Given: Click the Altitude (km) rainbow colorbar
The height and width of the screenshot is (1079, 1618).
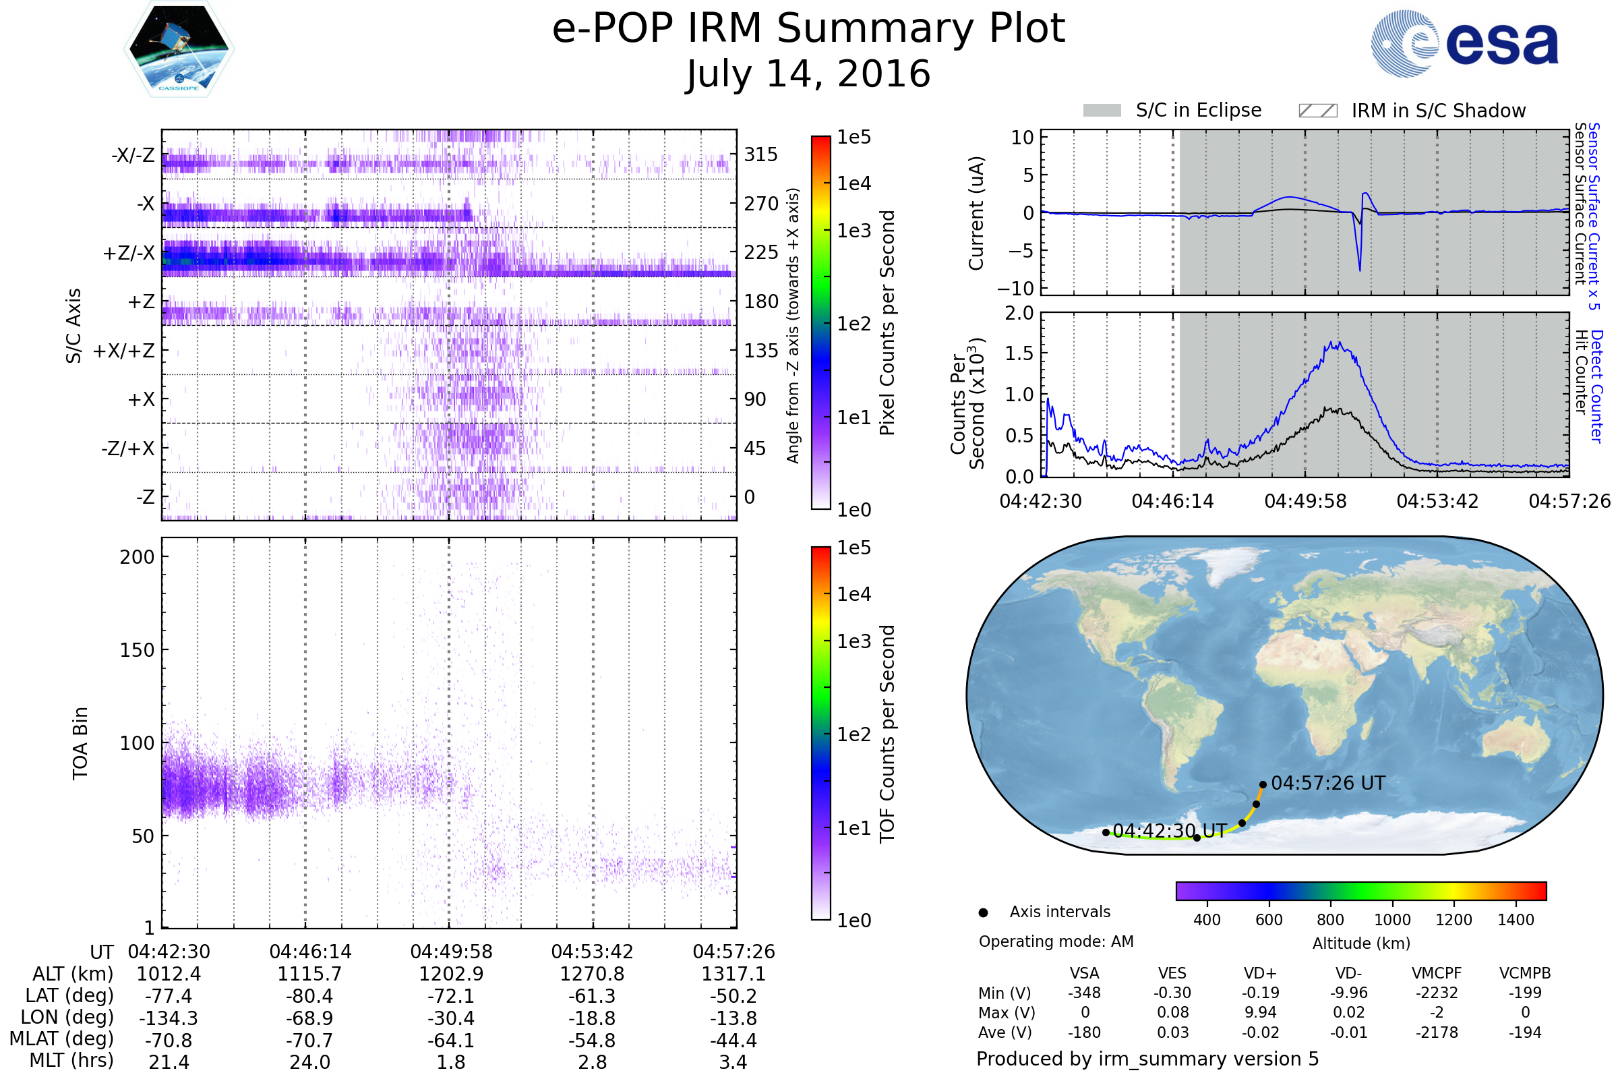Looking at the screenshot, I should coord(1360,890).
